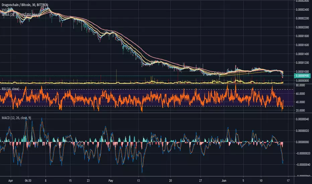Click the 0.00001400 price axis label

coord(302,54)
